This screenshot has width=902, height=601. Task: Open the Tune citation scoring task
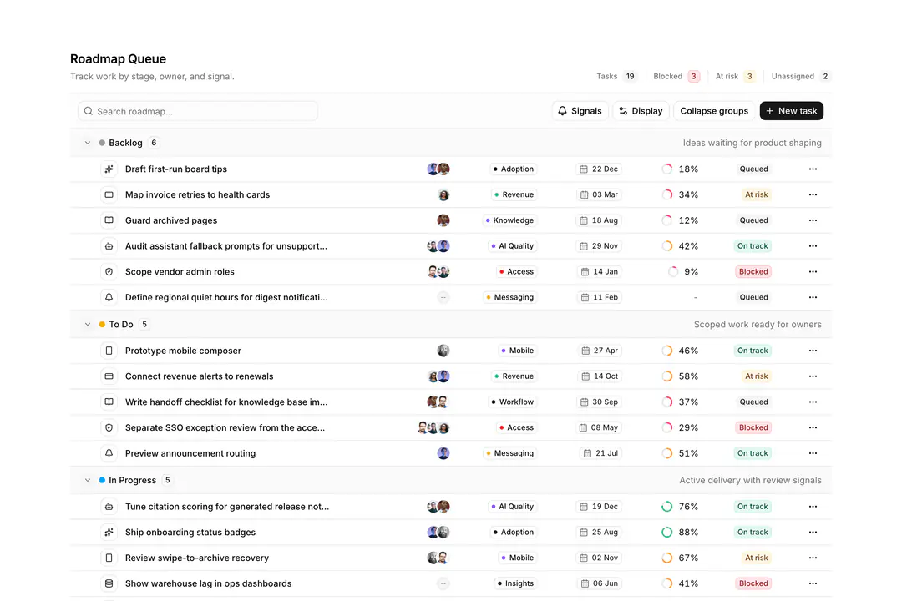click(x=227, y=507)
